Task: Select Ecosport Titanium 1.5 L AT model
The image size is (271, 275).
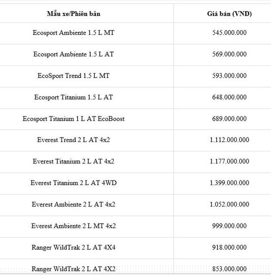Action: click(74, 97)
